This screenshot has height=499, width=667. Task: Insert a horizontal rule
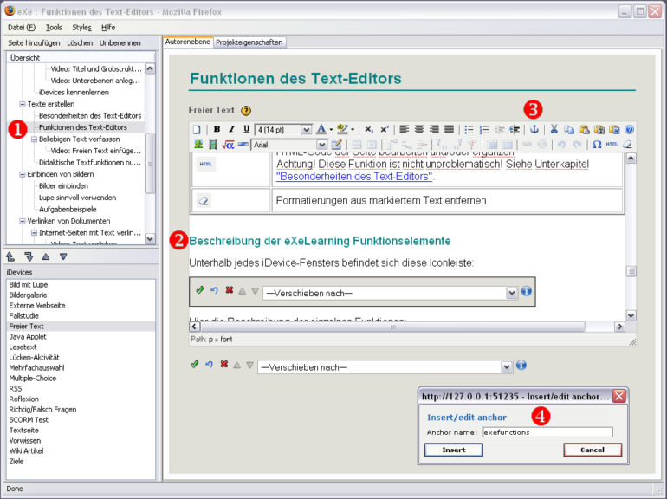(243, 145)
